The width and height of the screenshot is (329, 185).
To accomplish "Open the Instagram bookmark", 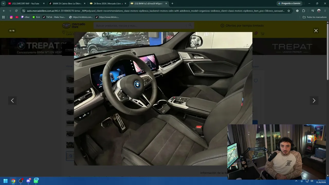I will click(11, 17).
